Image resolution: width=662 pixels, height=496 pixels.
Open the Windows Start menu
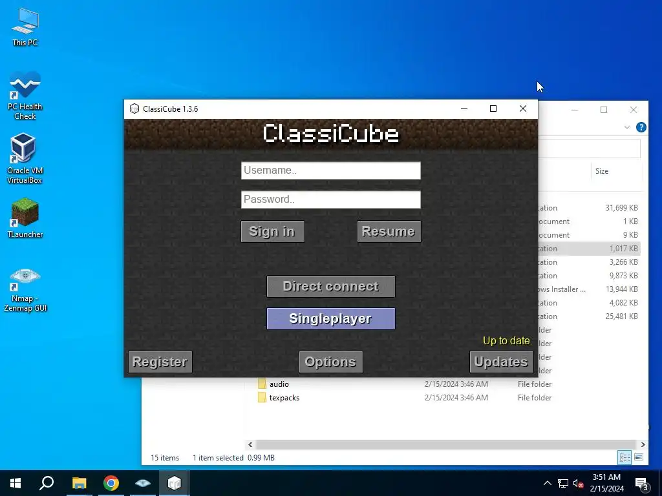pyautogui.click(x=16, y=483)
